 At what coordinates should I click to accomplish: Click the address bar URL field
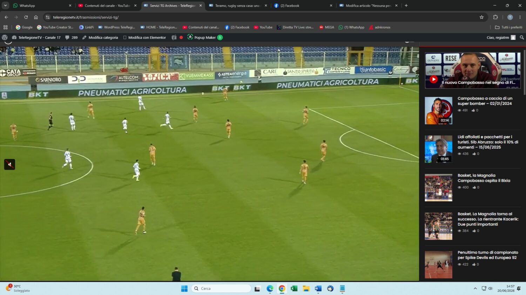point(263,17)
